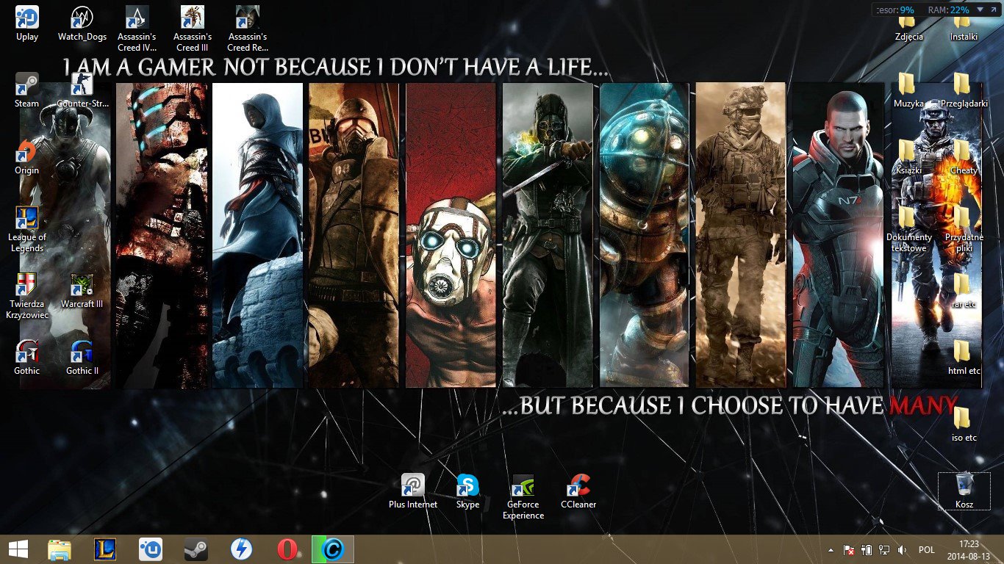Select the GeForce Experience desktop shortcut
The image size is (1004, 564).
(x=523, y=496)
